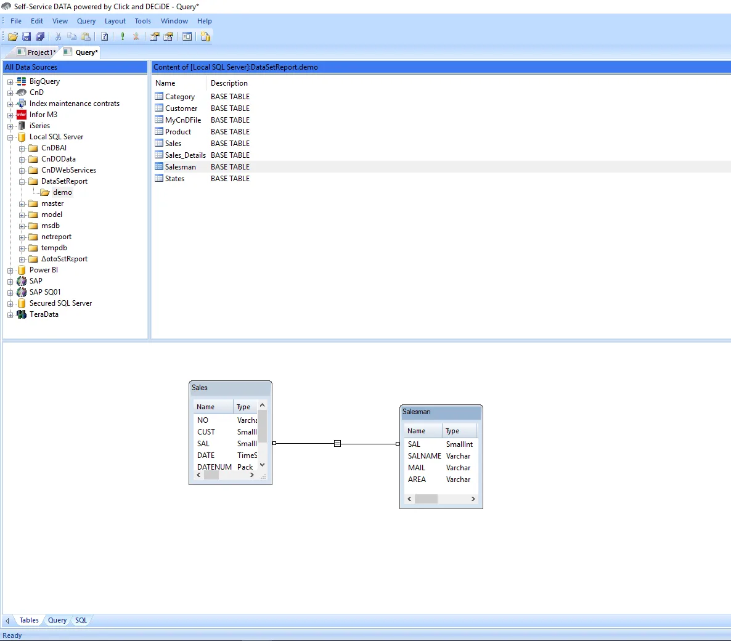Click the Paste clipboard icon
731x641 pixels.
coord(86,36)
